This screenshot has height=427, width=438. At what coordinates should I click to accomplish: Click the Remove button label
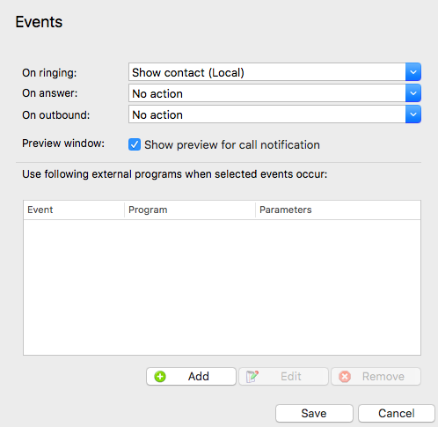(383, 377)
